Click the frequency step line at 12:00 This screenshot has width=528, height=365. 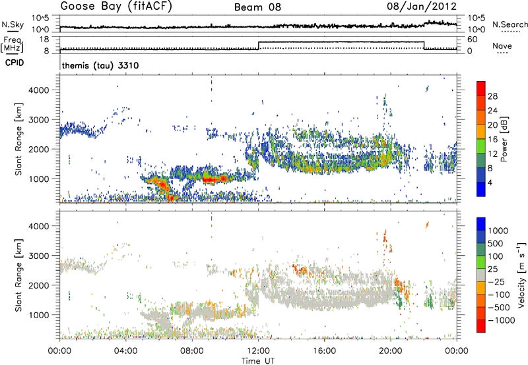[259, 45]
